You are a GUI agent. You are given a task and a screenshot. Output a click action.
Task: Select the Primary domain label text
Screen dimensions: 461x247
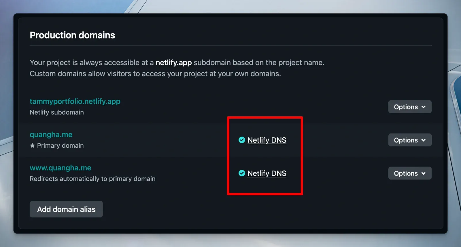(60, 146)
